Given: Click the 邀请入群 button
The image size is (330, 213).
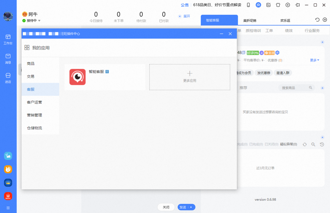Looking at the screenshot, I should [283, 73].
